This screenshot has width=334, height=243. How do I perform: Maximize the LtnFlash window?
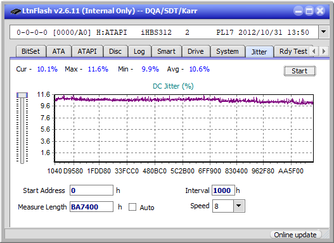[x=309, y=11]
